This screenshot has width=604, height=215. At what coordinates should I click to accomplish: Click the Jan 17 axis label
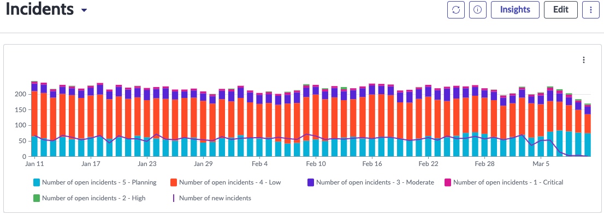[x=91, y=164]
